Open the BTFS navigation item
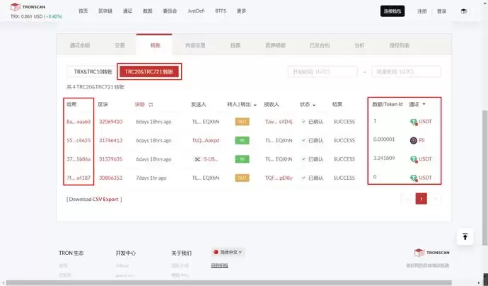 point(221,11)
